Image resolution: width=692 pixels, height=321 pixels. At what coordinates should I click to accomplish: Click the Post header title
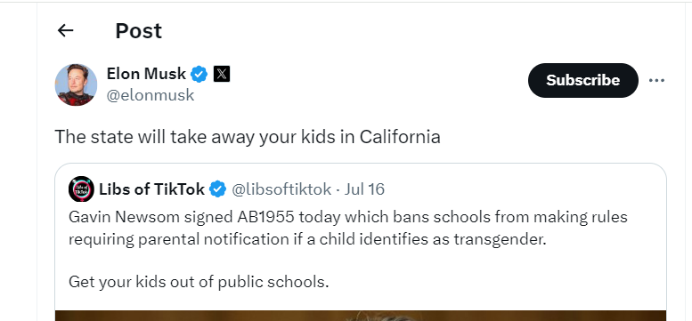point(139,31)
